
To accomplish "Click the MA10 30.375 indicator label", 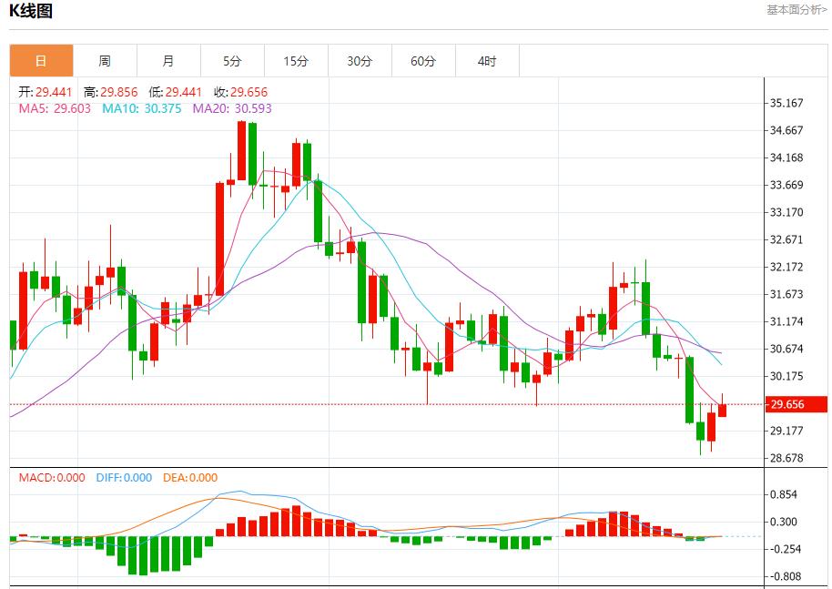I will 141,108.
